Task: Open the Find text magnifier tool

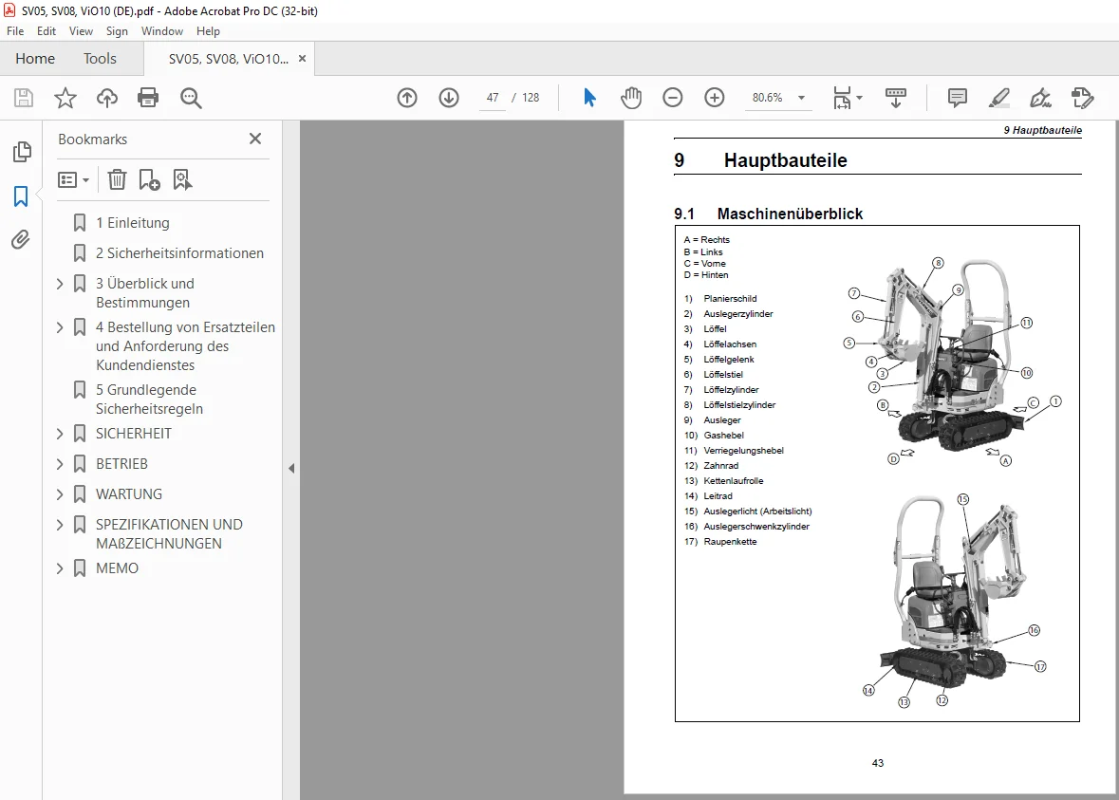Action: click(191, 98)
